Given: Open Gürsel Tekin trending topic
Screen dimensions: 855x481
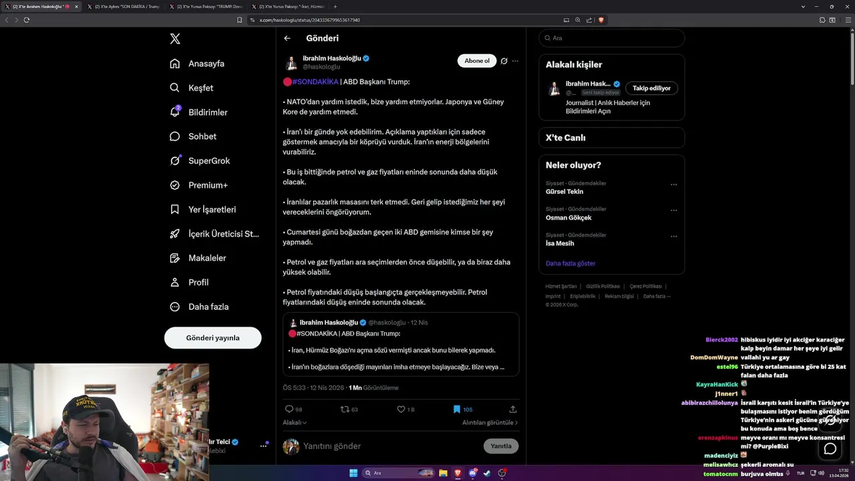Looking at the screenshot, I should tap(564, 192).
